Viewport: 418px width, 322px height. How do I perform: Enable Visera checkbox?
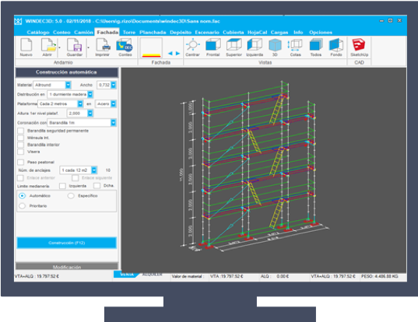(x=20, y=152)
